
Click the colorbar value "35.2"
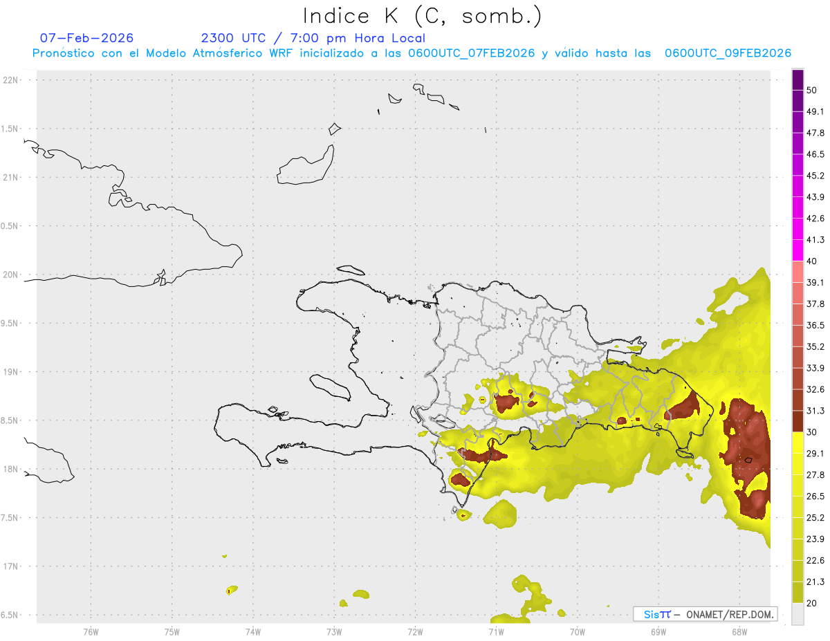pyautogui.click(x=815, y=347)
